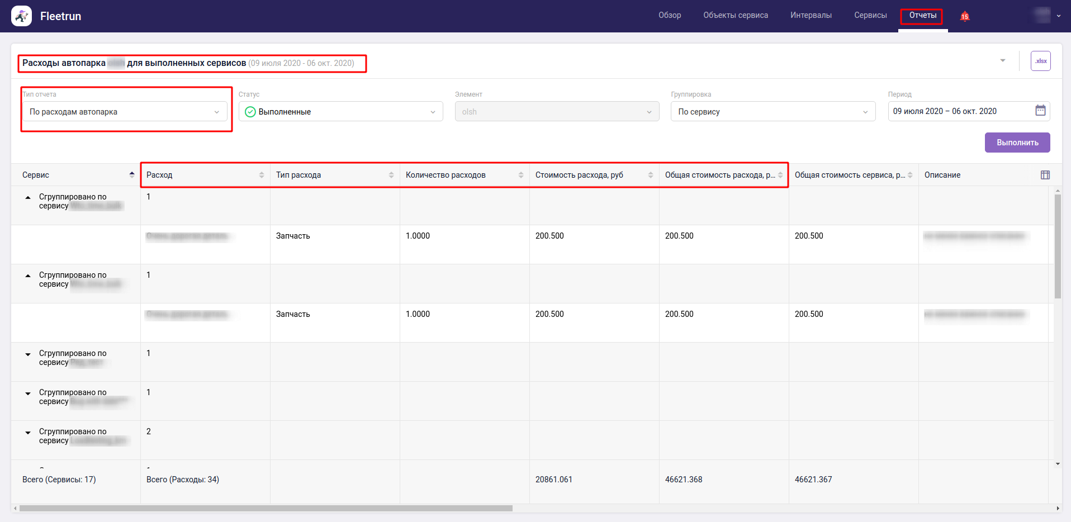Sort by Тип расхода column icon
This screenshot has width=1071, height=522.
click(x=391, y=175)
